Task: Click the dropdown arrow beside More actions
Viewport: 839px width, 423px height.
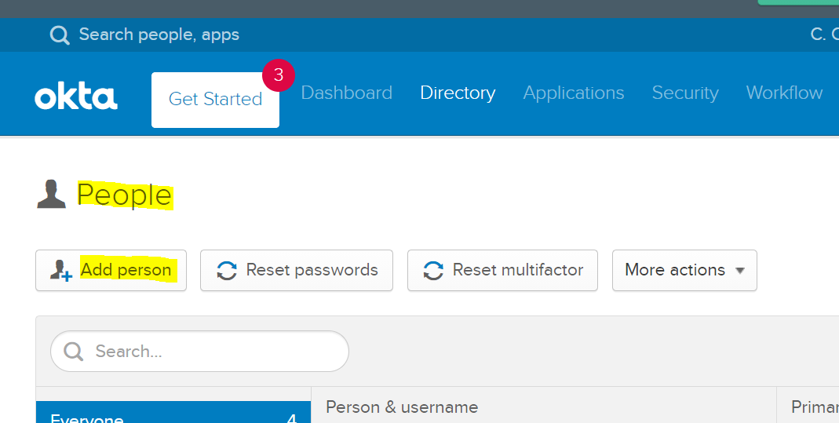Action: click(x=740, y=271)
